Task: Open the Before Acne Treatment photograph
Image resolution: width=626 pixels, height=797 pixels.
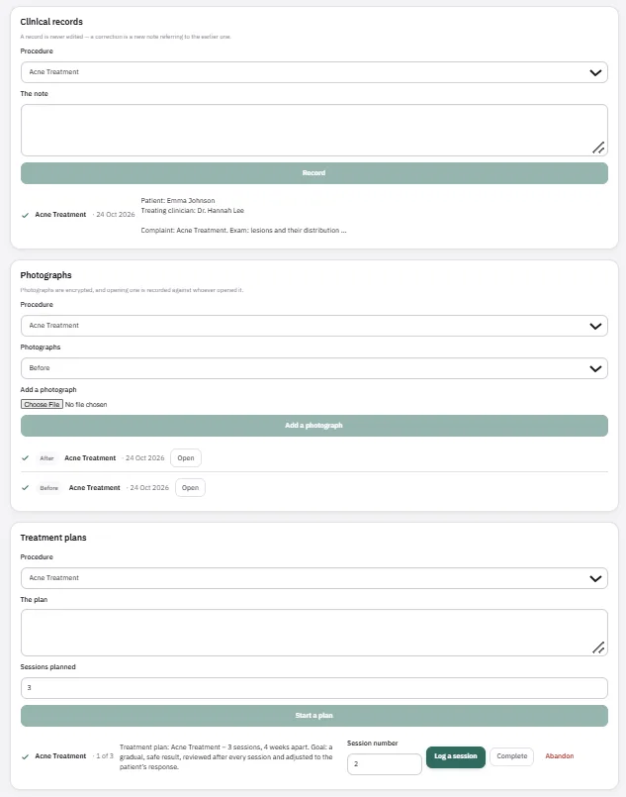Action: [x=190, y=487]
